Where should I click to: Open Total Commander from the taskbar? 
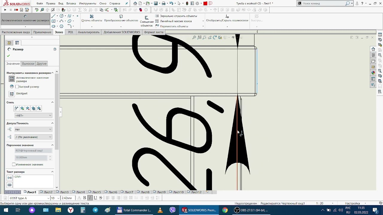[x=134, y=210]
